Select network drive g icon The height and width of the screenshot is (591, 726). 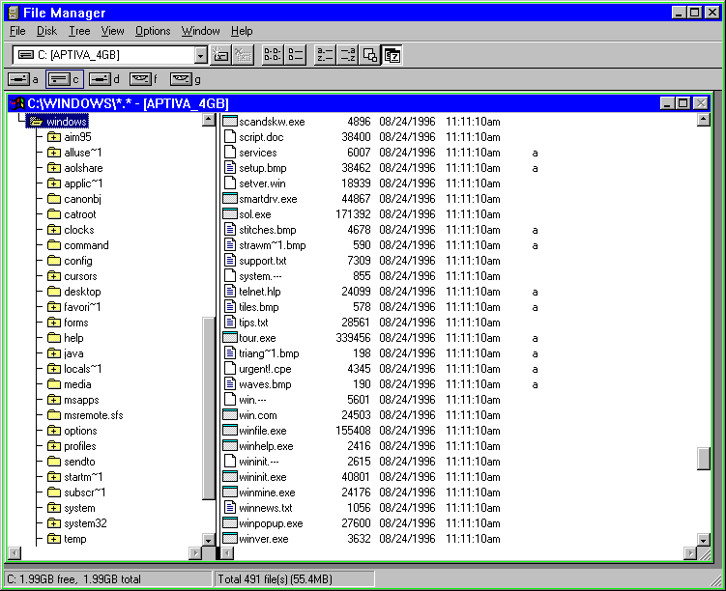coord(182,79)
